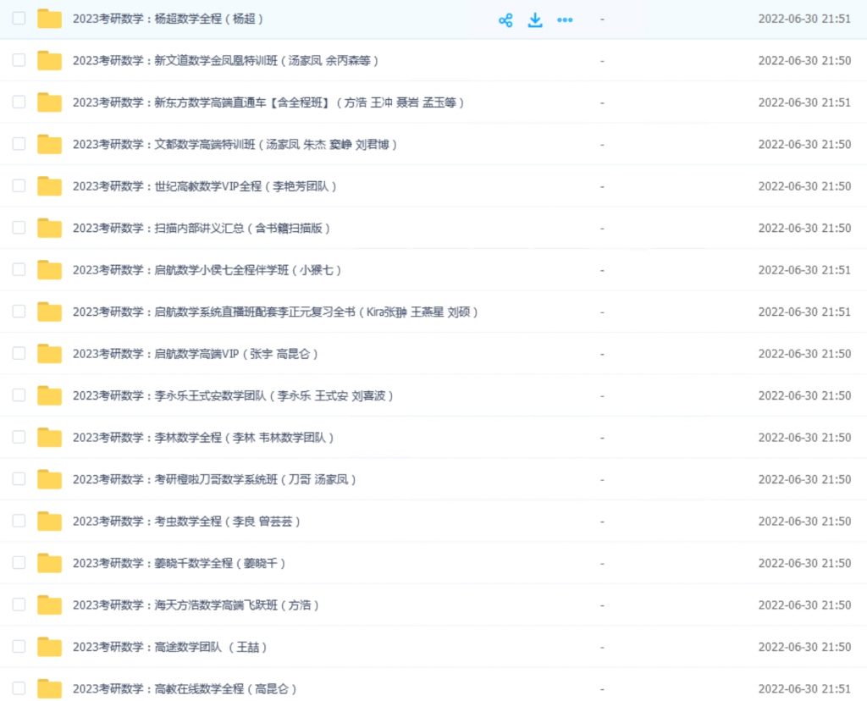Click folder icon of 世纪高教数学VIP全程
This screenshot has width=867, height=701.
49,186
